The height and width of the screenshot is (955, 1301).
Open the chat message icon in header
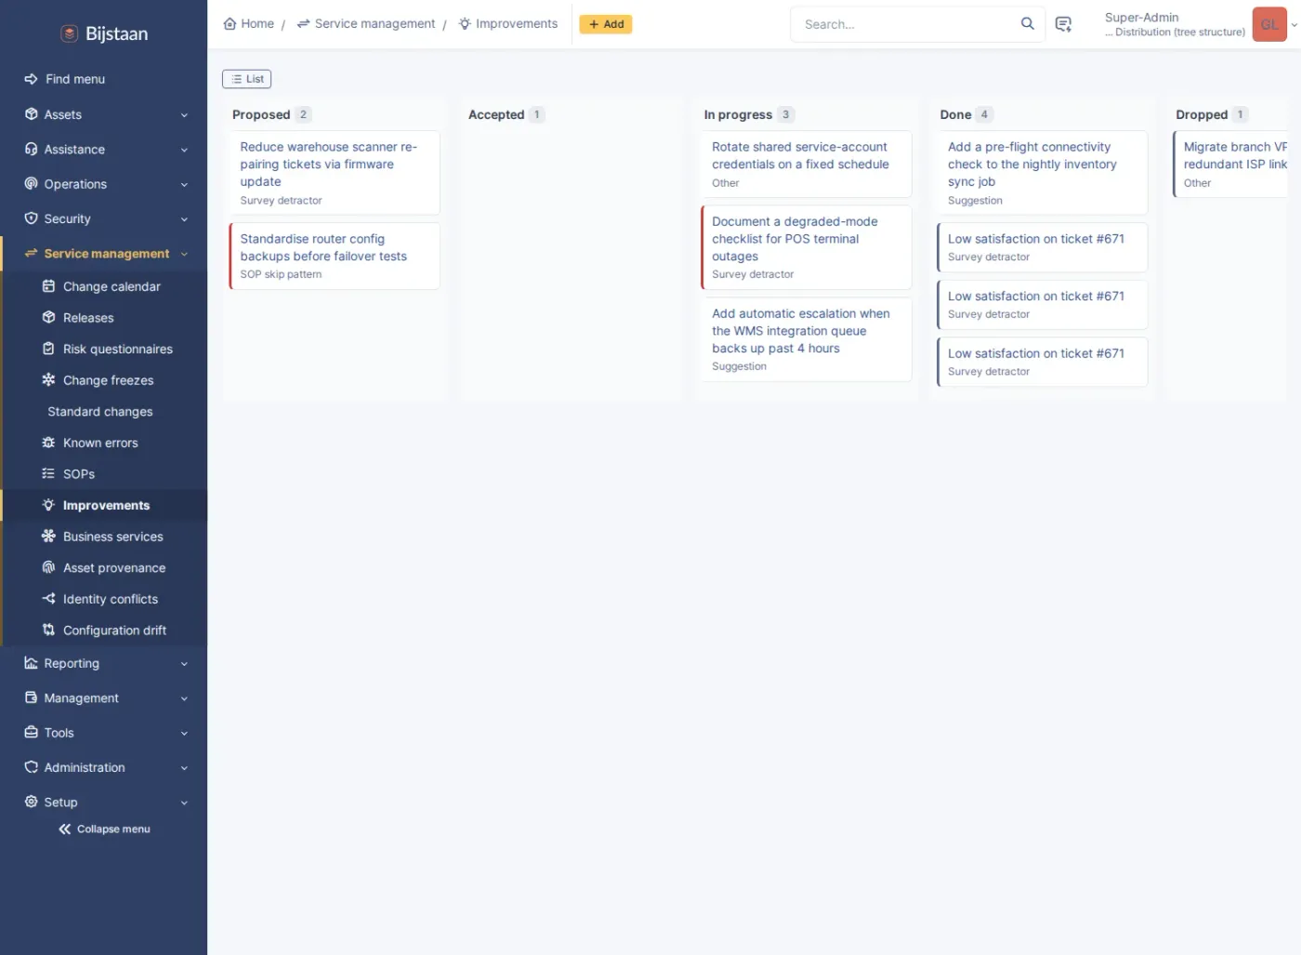click(1064, 24)
